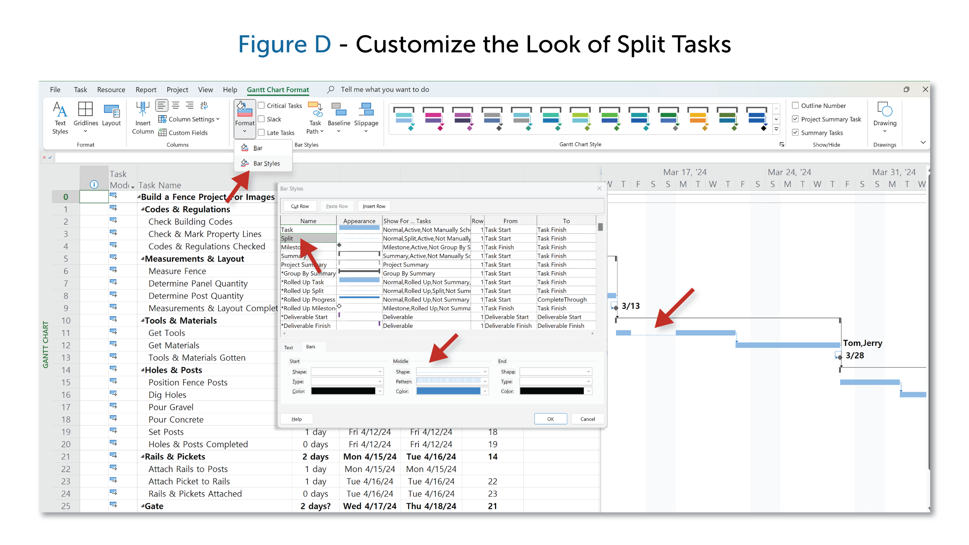Collapse the Tools & Materials summary task
The image size is (969, 545).
(x=143, y=320)
